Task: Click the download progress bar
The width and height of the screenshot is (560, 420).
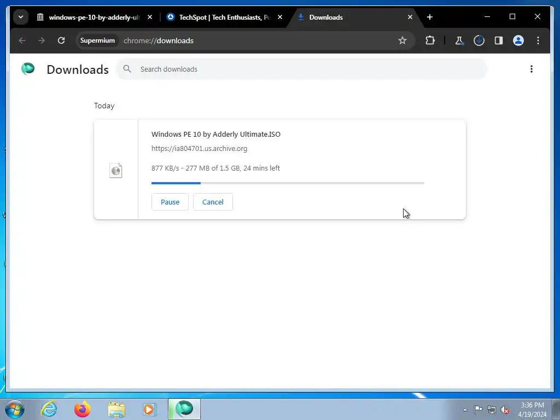Action: tap(288, 183)
